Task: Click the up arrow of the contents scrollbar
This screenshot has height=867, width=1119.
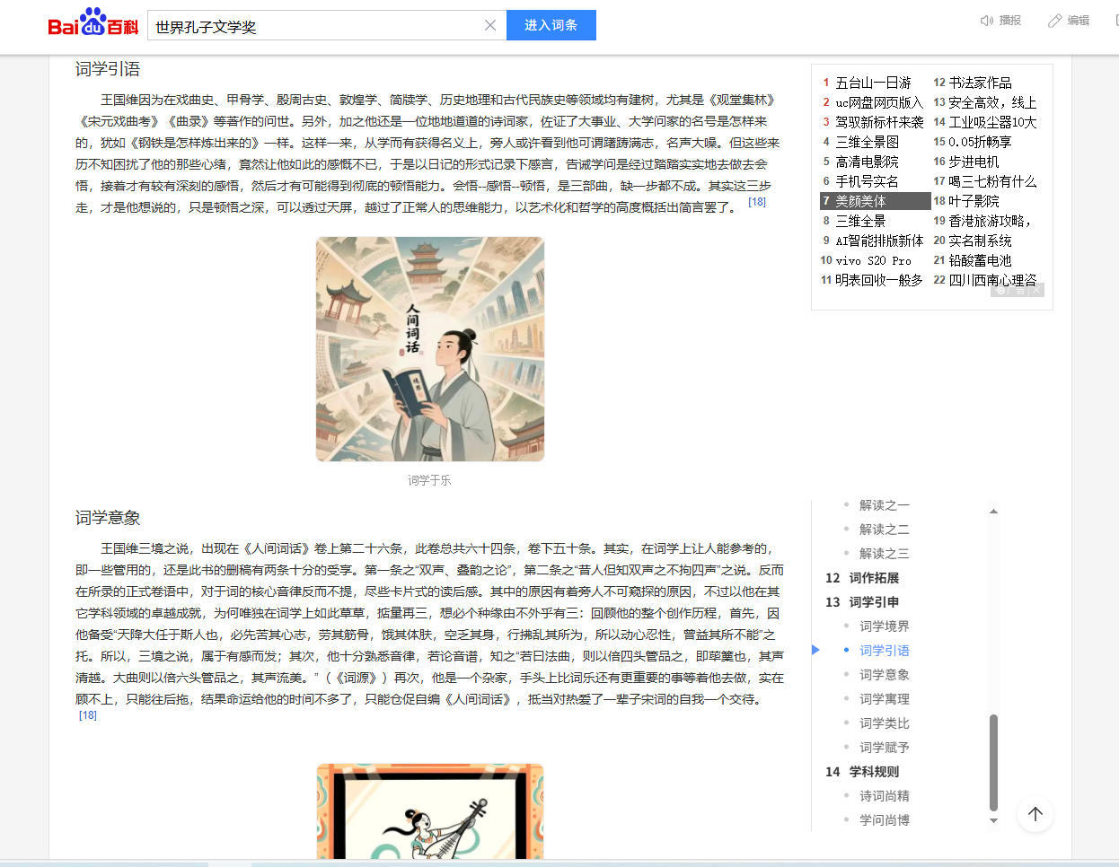Action: [993, 512]
